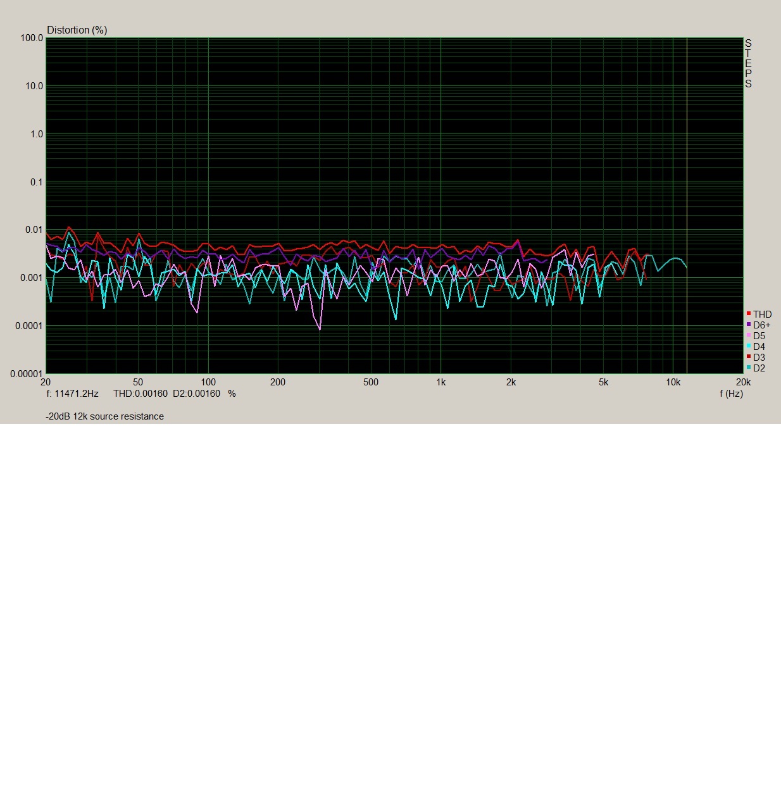Click the D2:0.00160 readout value

coord(196,394)
